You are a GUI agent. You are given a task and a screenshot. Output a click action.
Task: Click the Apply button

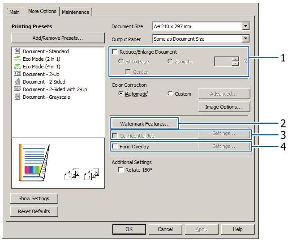pos(202,229)
